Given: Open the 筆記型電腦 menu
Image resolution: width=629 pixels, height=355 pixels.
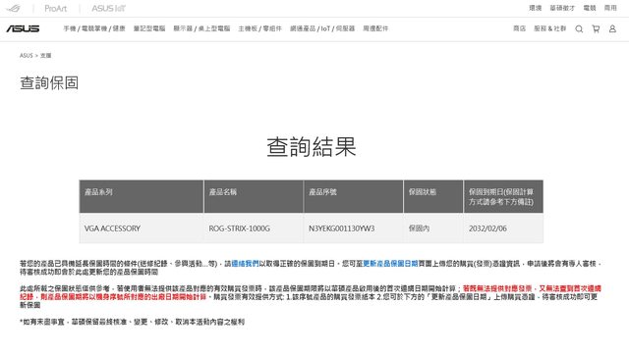Looking at the screenshot, I should pos(149,28).
